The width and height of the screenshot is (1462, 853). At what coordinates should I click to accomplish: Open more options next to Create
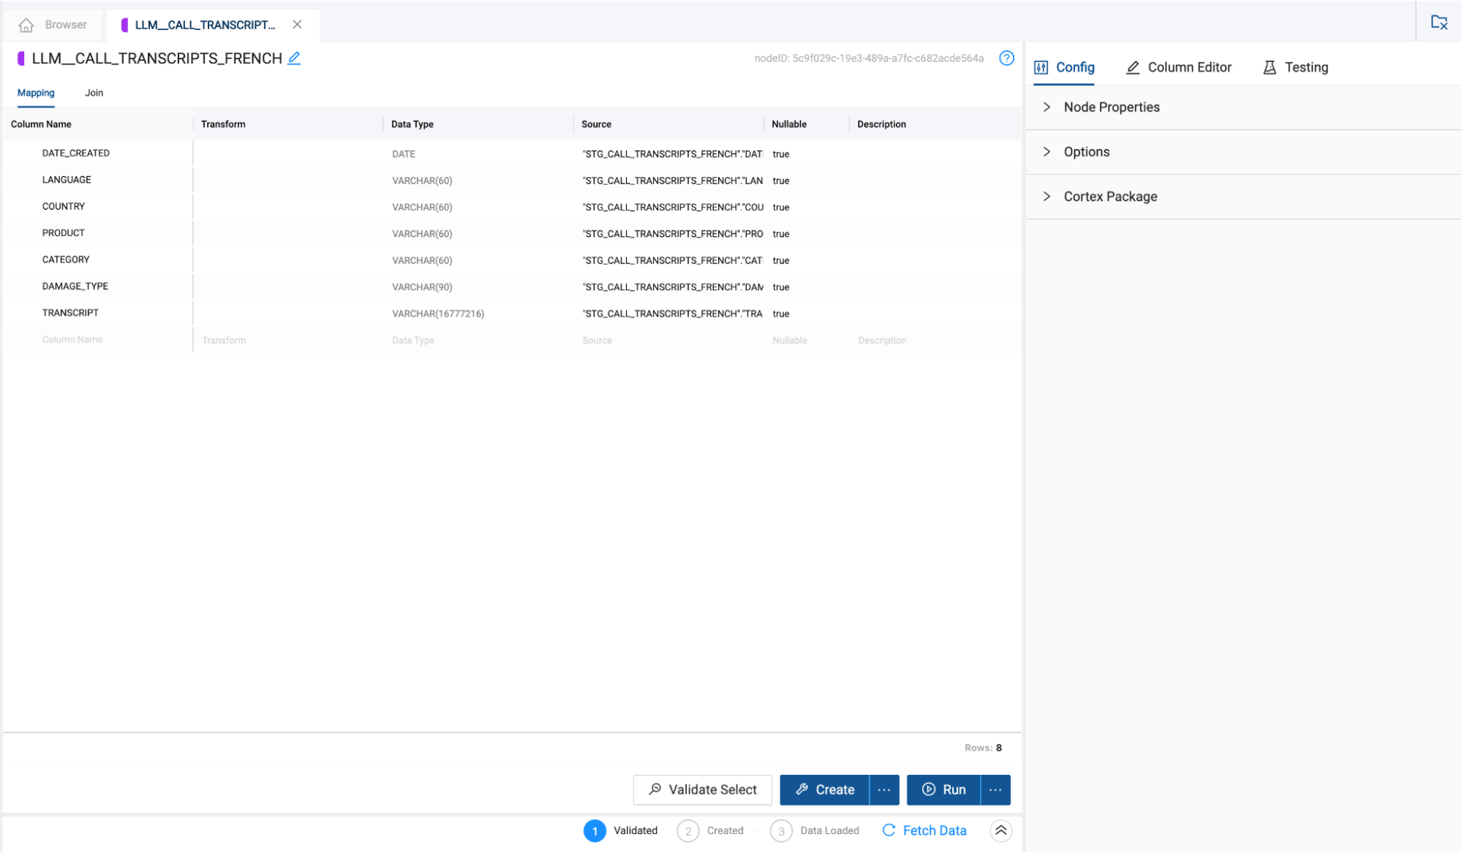point(884,789)
